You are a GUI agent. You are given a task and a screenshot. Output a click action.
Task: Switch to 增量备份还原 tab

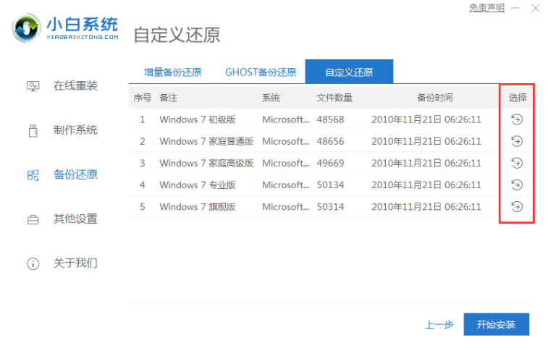172,72
